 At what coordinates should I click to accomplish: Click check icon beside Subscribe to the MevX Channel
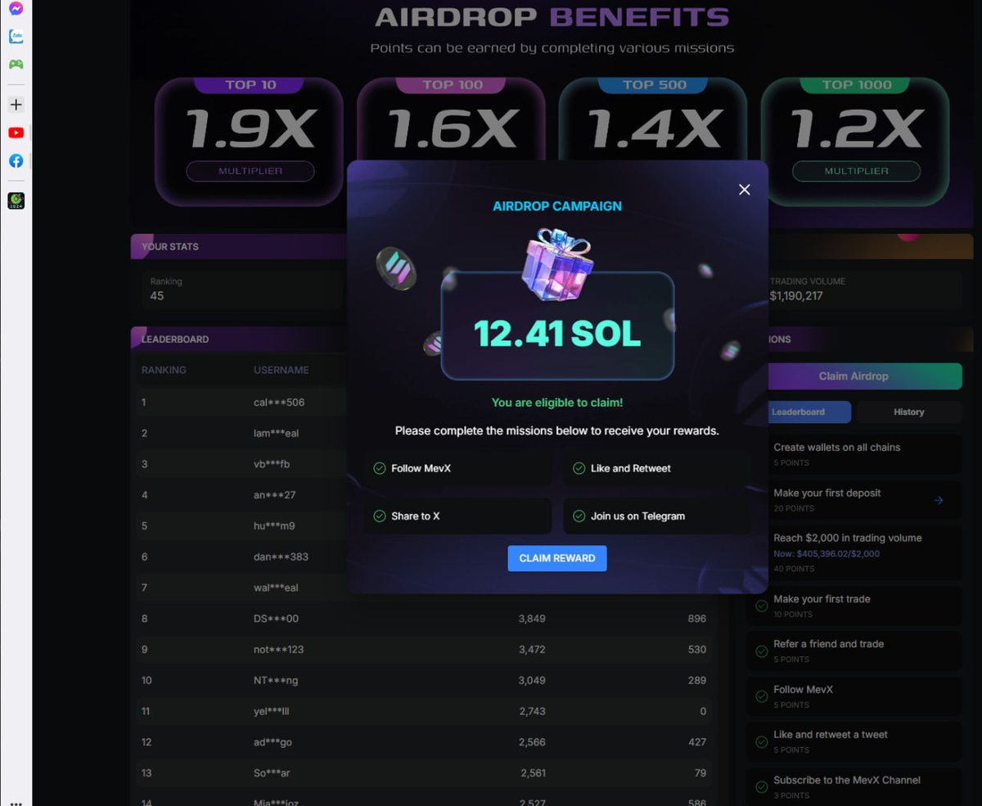click(x=761, y=787)
